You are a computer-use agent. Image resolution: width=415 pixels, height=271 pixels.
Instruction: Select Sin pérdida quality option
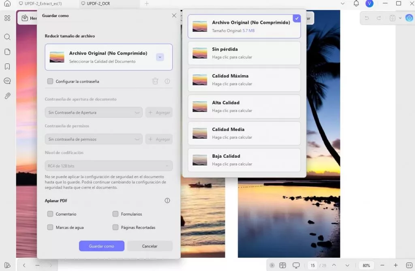244,53
